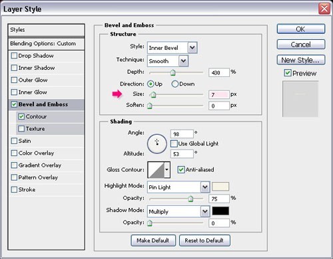Viewport: 333px width, 259px height.
Task: Click the Size input field showing 7
Action: [x=219, y=95]
